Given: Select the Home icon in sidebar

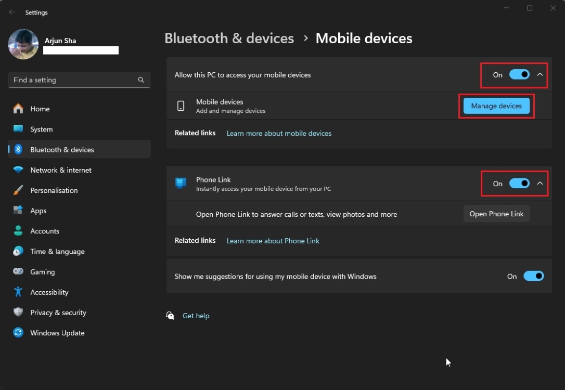Looking at the screenshot, I should coord(18,109).
